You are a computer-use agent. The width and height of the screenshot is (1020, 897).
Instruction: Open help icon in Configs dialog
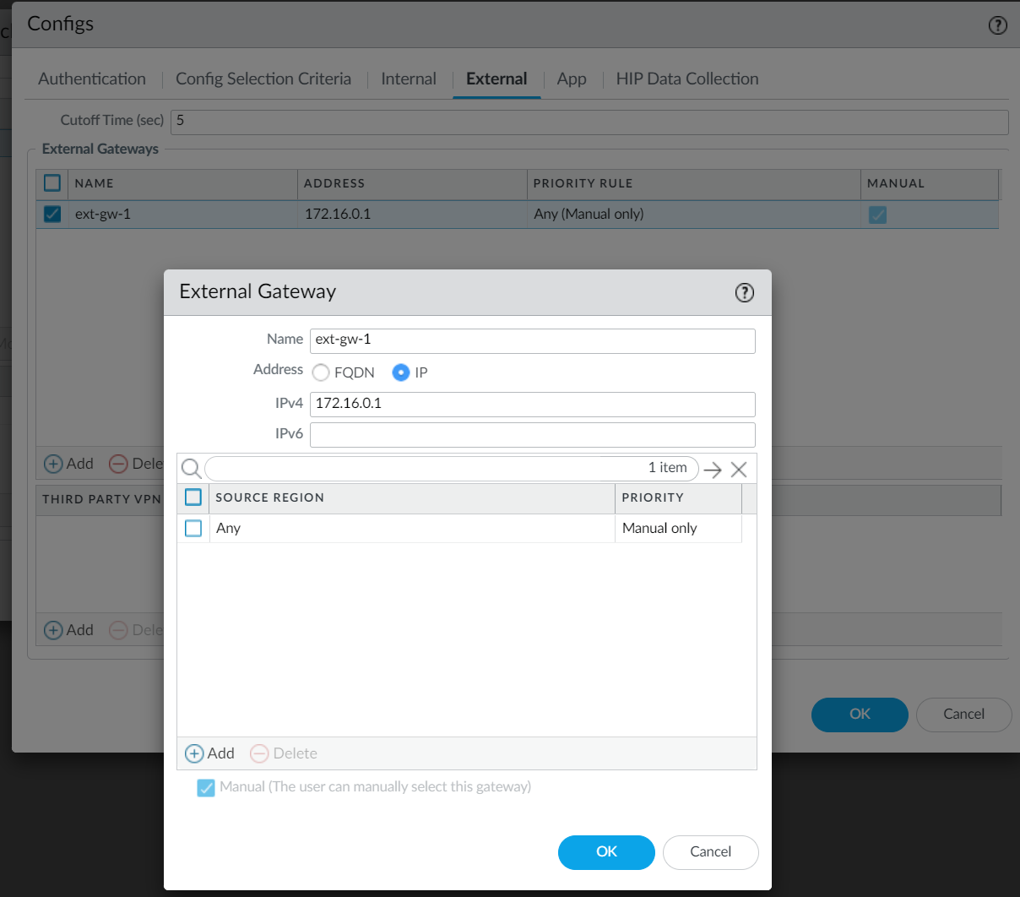(997, 25)
